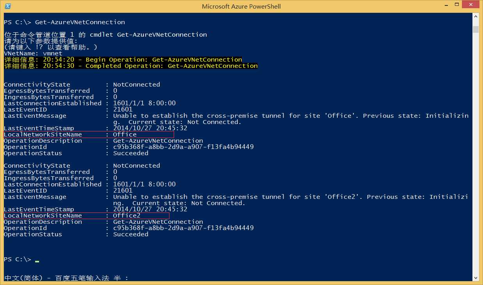483x285 pixels.
Task: Click the boxed LocalNetworkSiteName Office line
Action: point(89,135)
